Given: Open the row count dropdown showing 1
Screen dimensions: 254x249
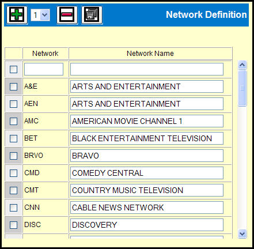Looking at the screenshot, I should tap(40, 15).
